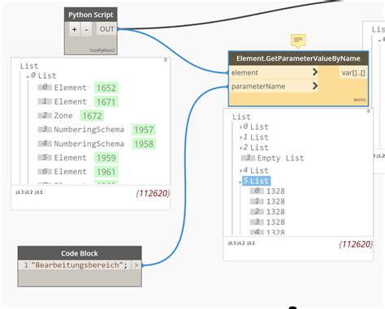Image resolution: width=385 pixels, height=309 pixels.
Task: Add input port on Python Script node
Action: (x=74, y=29)
